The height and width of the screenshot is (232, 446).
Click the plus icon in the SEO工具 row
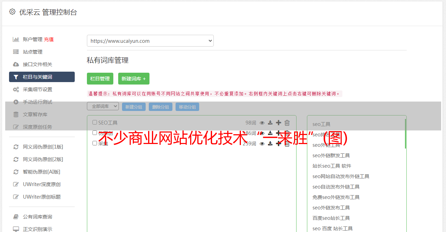[278, 123]
